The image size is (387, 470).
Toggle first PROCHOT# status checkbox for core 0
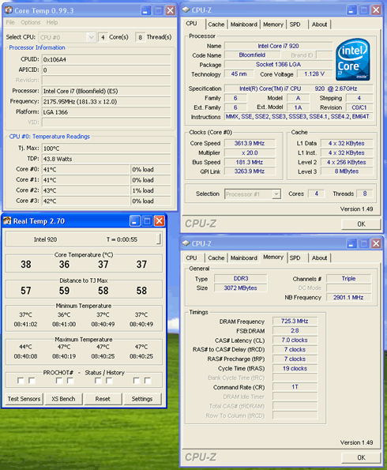21,381
